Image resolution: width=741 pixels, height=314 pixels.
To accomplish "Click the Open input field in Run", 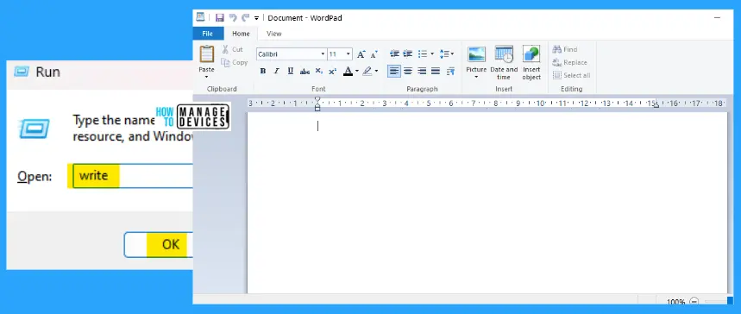I will click(x=133, y=176).
